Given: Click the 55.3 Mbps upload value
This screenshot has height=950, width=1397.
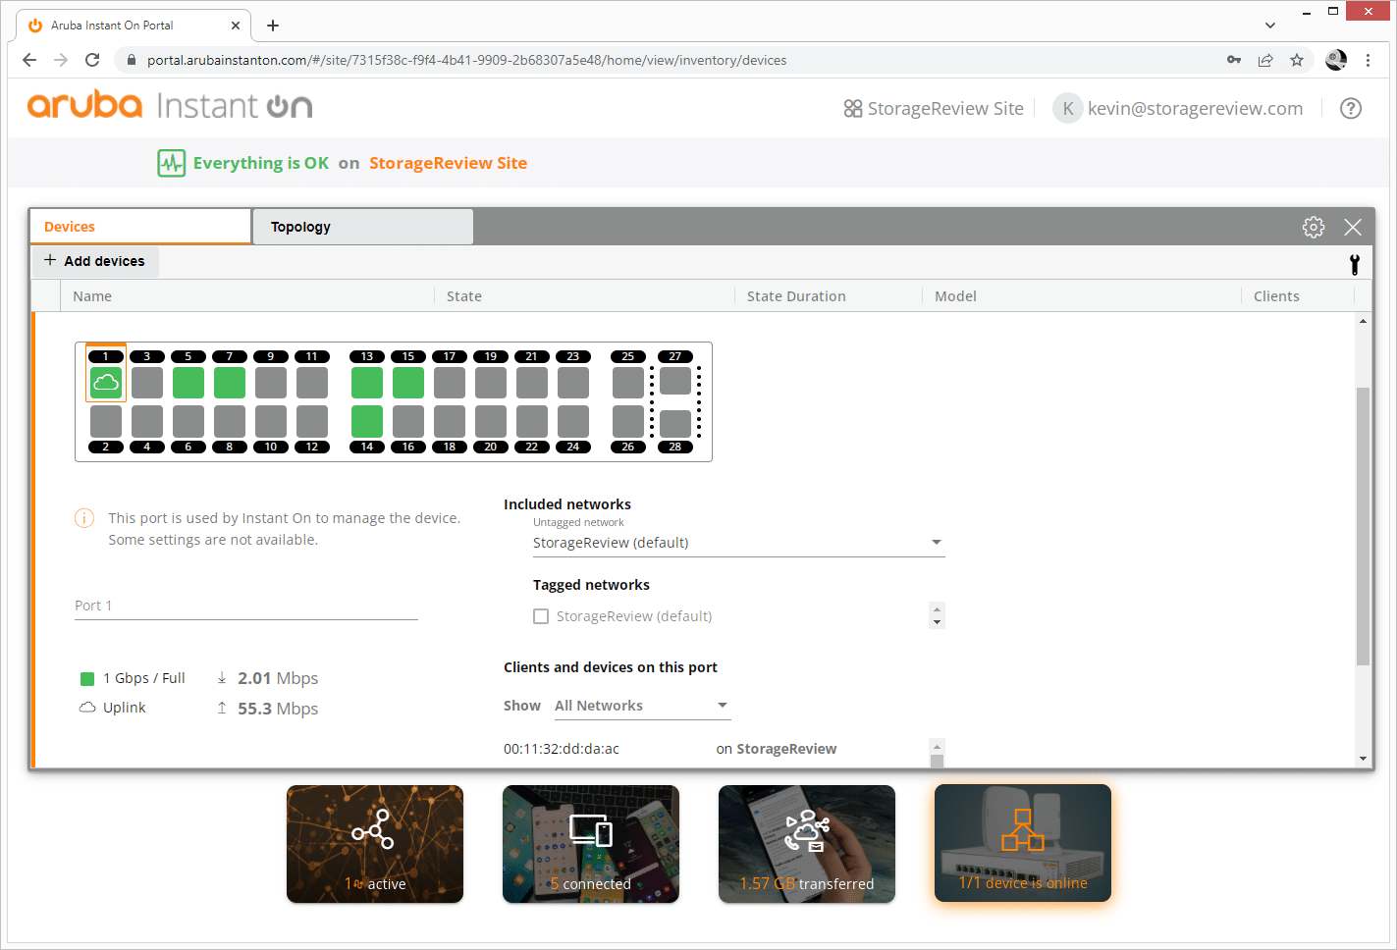Looking at the screenshot, I should pyautogui.click(x=278, y=709).
